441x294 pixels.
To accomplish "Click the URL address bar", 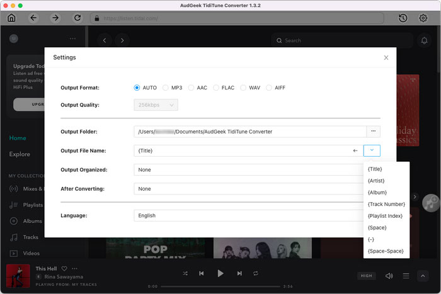I will point(237,18).
